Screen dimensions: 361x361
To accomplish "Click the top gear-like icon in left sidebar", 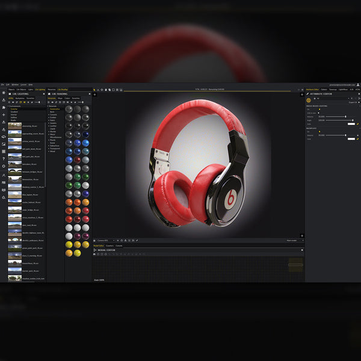I will tap(4, 93).
